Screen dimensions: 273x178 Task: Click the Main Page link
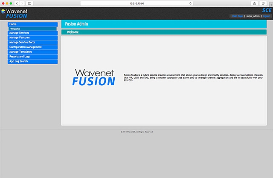(x=237, y=16)
